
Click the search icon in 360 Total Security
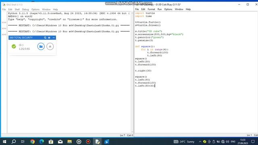click(45, 37)
